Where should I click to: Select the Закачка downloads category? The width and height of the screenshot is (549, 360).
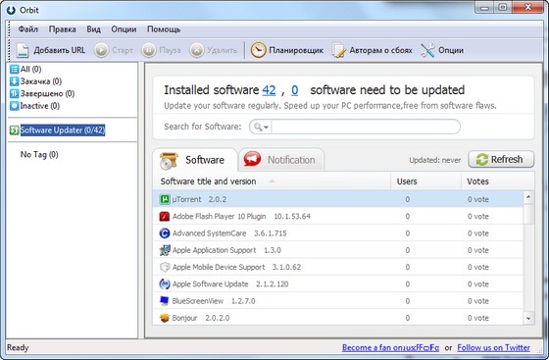click(x=35, y=81)
